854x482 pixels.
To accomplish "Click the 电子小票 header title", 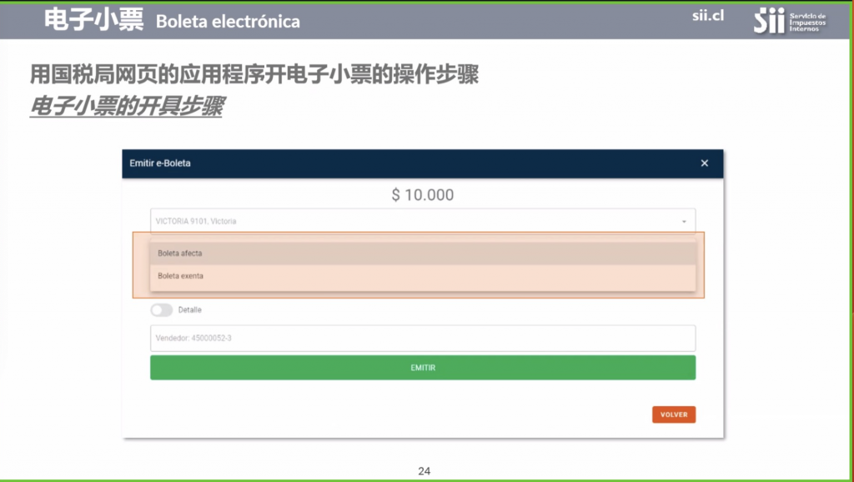I will tap(93, 20).
